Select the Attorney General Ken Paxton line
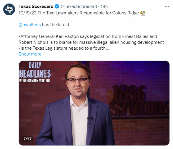Image resolution: width=173 pixels, height=149 pixels. pos(88,36)
